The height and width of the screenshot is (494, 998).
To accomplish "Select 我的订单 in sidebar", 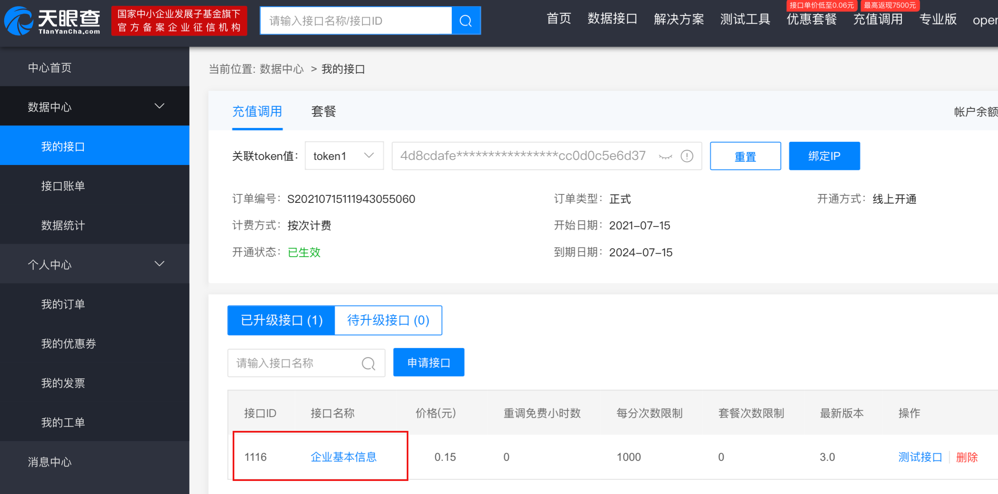I will click(x=94, y=304).
